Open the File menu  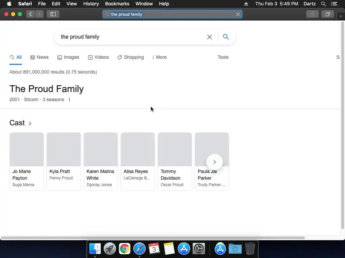(42, 4)
